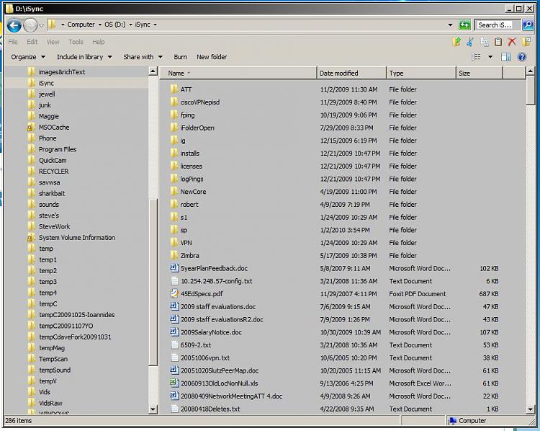Expand the view options dropdown arrow
This screenshot has width=540, height=431.
[x=490, y=57]
